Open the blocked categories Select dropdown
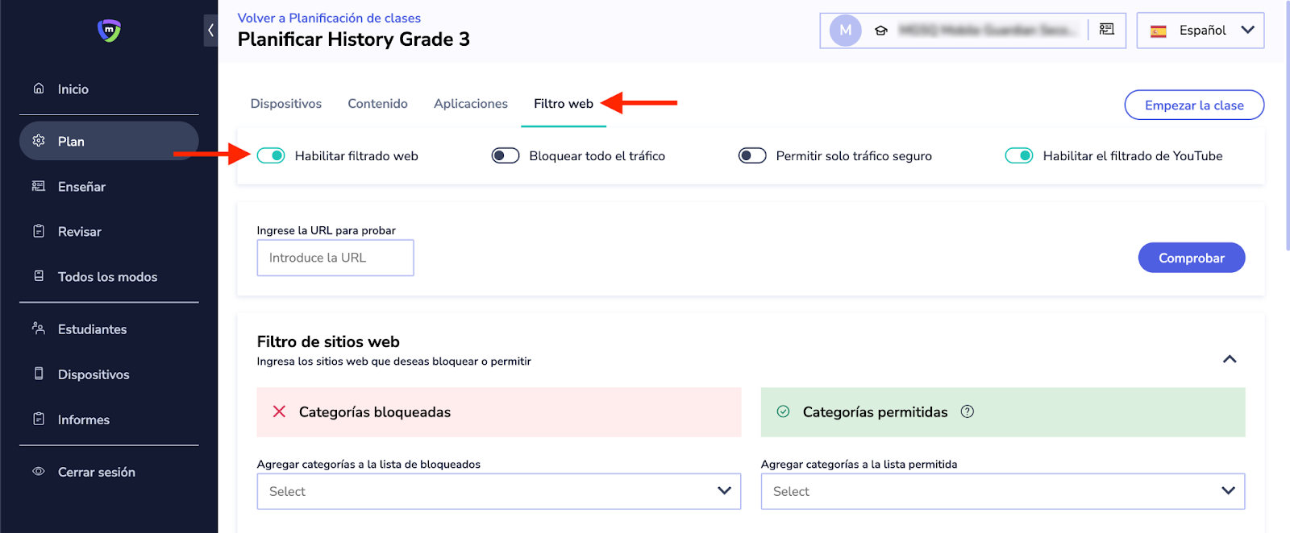This screenshot has width=1290, height=533. (x=498, y=491)
